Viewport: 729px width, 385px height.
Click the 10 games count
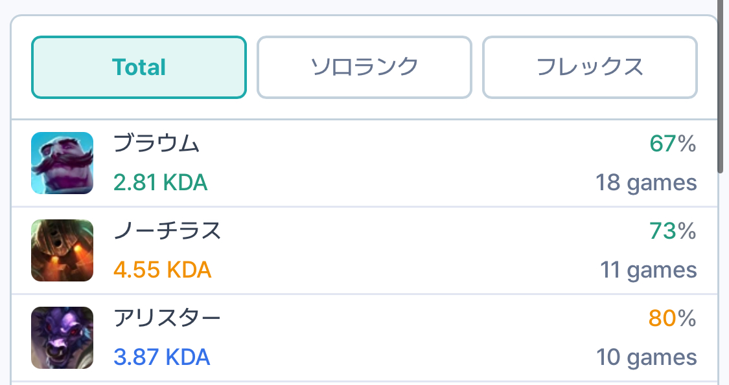(646, 357)
